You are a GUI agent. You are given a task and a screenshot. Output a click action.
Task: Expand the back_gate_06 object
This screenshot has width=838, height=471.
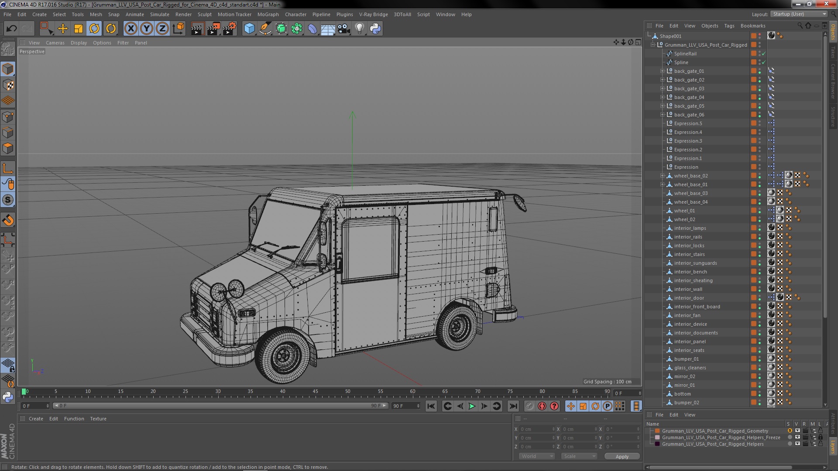pyautogui.click(x=662, y=115)
